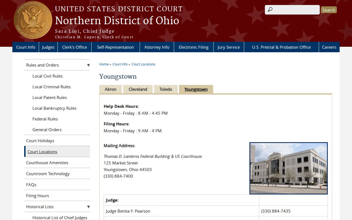Switch to the Akron tab
Viewport: 352px width, 220px height.
[x=111, y=89]
